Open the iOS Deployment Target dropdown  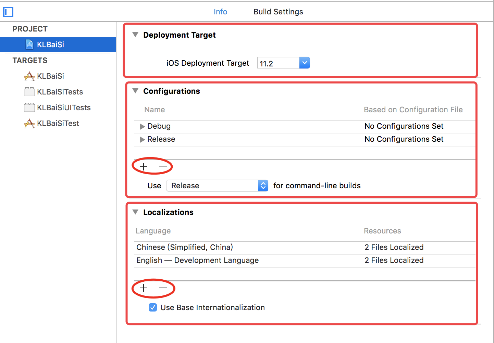point(304,63)
